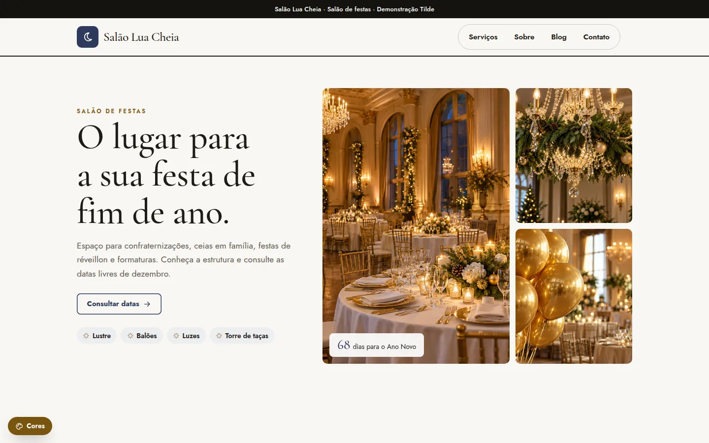Open the chandelier with garland photo
Screen dimensions: 709x443
pyautogui.click(x=574, y=156)
